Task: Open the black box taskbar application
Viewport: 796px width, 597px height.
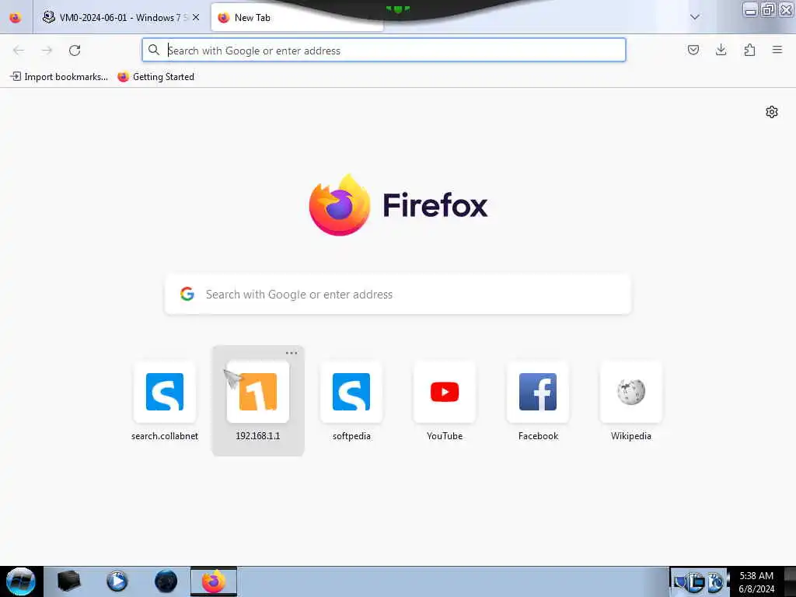Action: click(68, 581)
